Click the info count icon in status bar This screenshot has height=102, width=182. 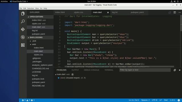(x=32, y=100)
